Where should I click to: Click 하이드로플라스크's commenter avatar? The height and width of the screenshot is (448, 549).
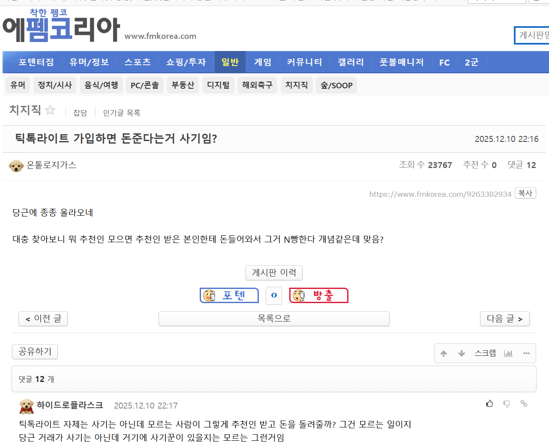tap(27, 406)
